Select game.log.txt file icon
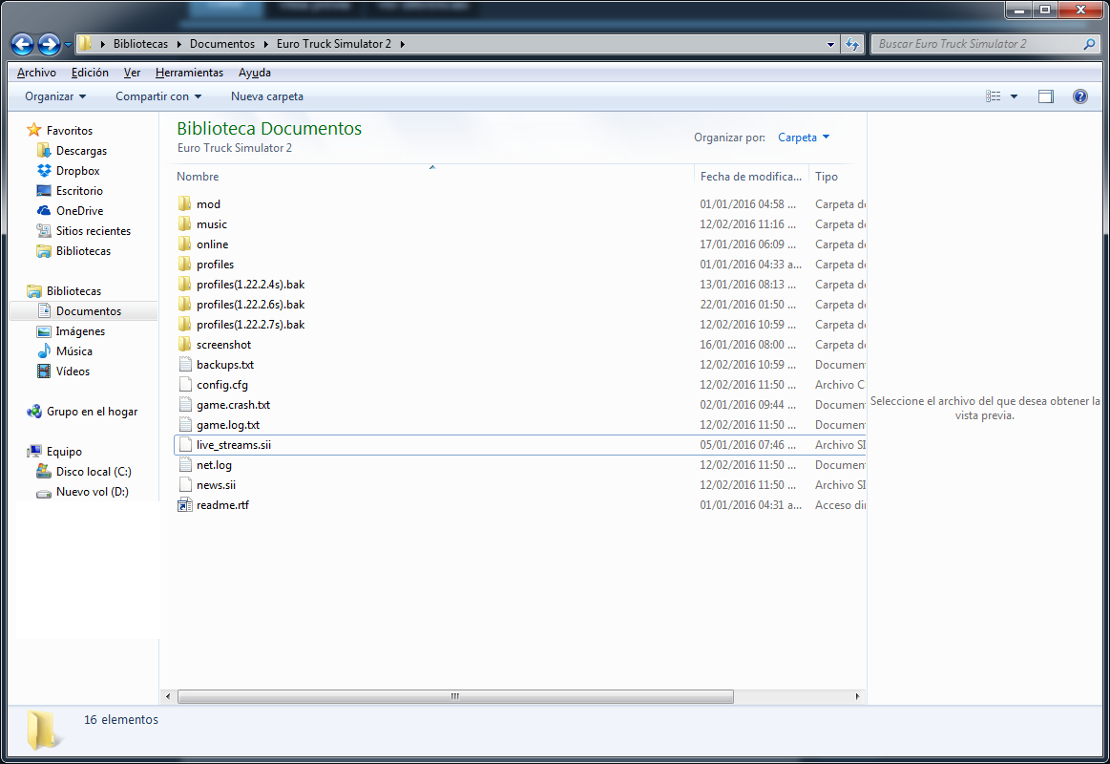Viewport: 1110px width, 764px height. point(185,425)
